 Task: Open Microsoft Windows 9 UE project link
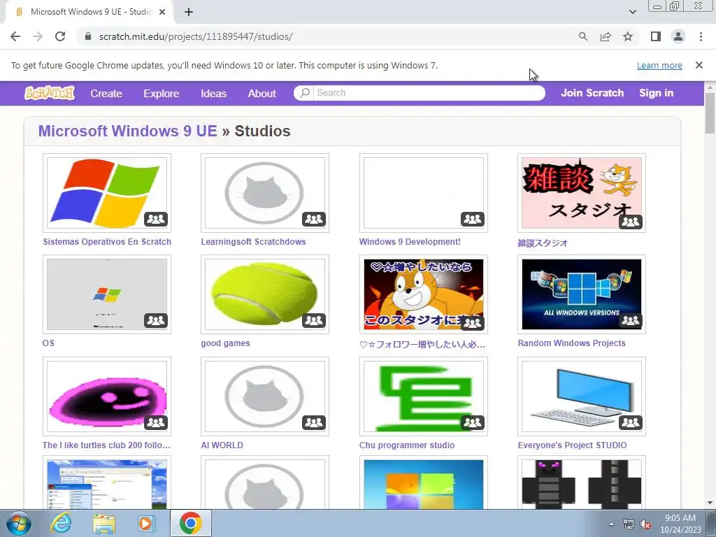tap(127, 131)
